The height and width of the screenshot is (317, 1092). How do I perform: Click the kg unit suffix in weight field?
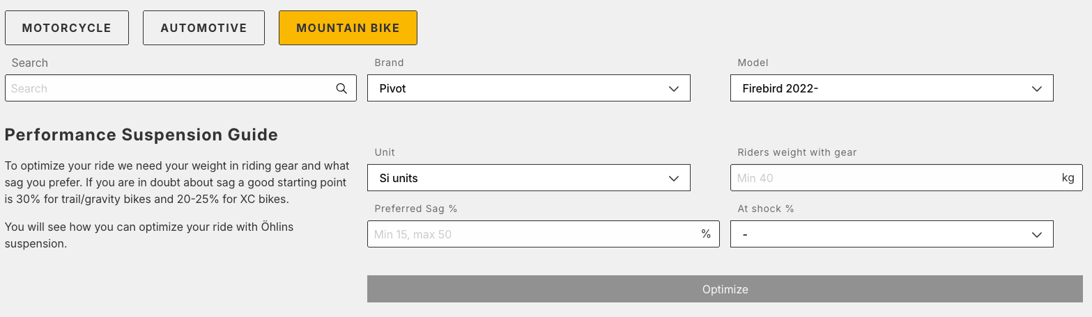[x=1068, y=178]
